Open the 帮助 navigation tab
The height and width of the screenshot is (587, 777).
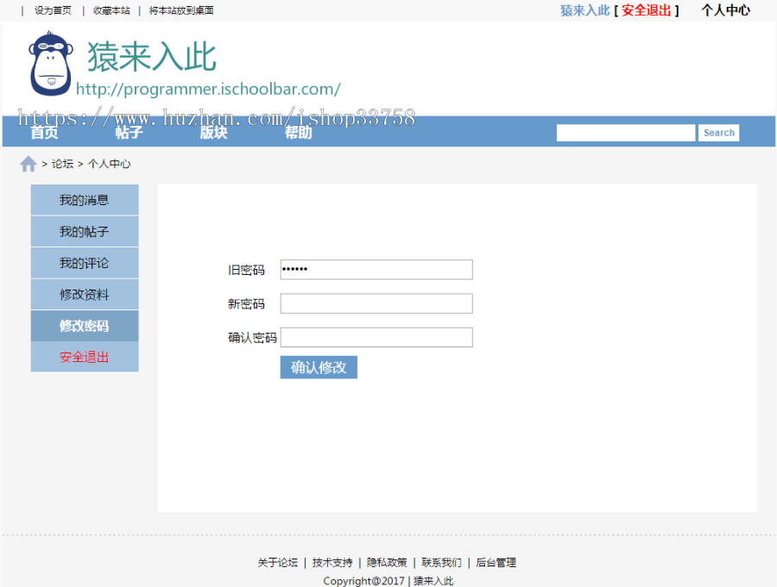pyautogui.click(x=298, y=132)
